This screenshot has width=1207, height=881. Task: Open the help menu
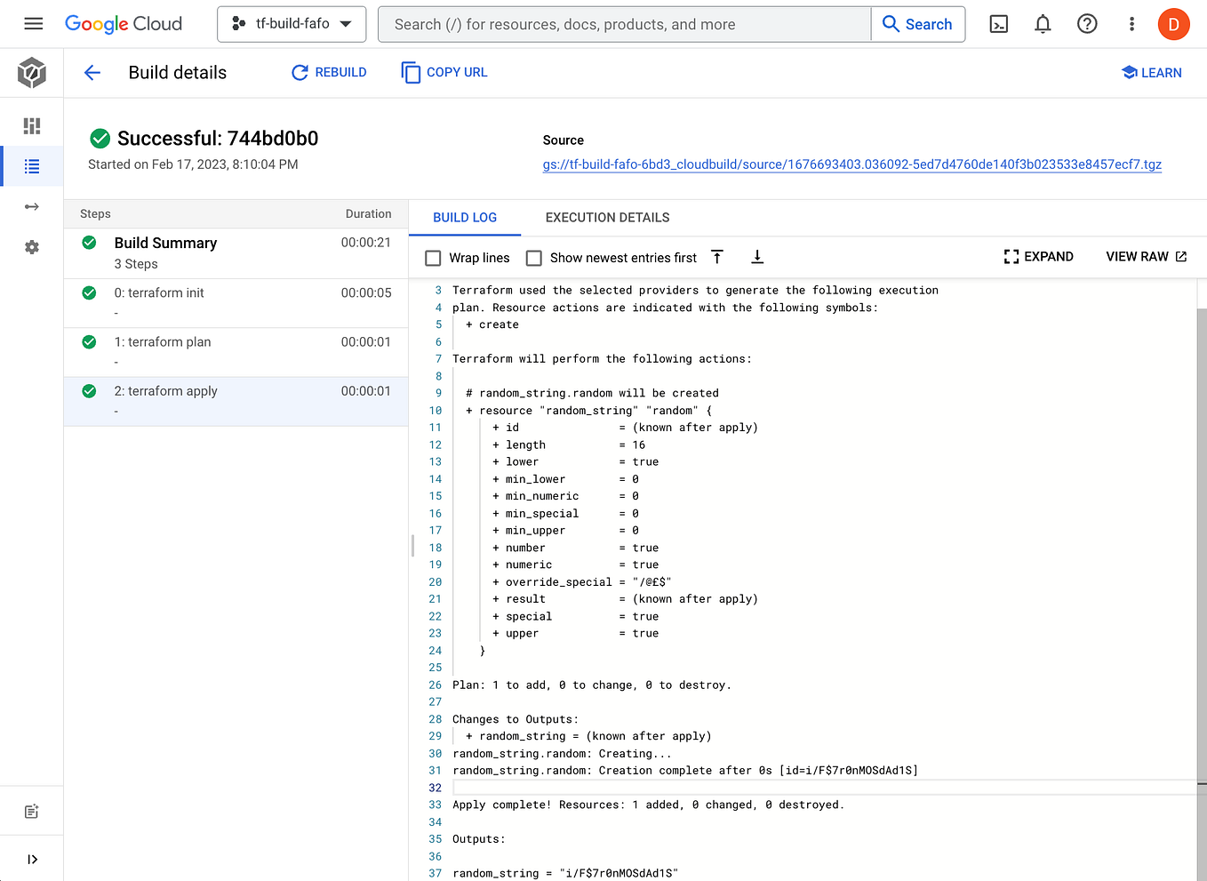1087,24
